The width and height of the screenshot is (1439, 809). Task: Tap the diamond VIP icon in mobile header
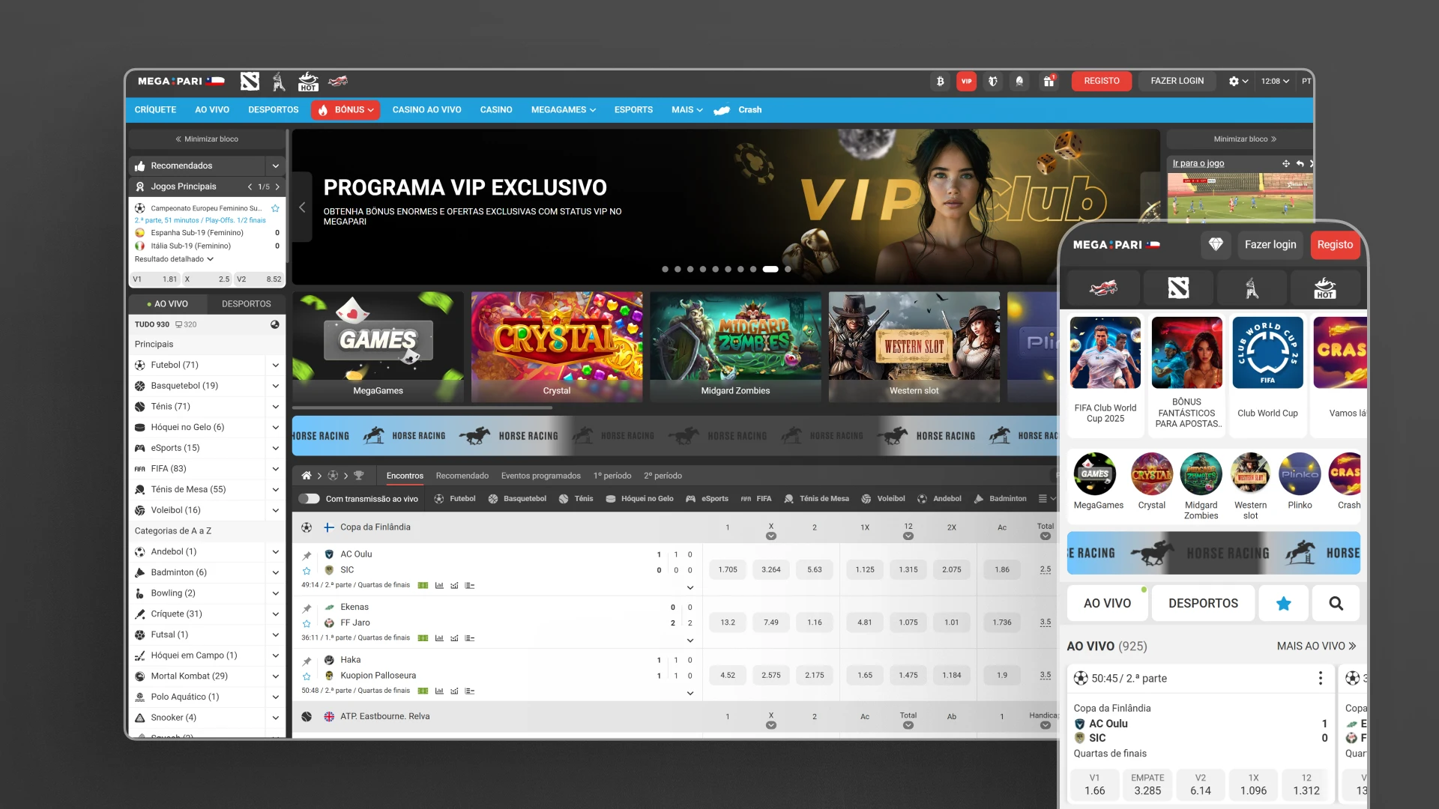point(1216,245)
